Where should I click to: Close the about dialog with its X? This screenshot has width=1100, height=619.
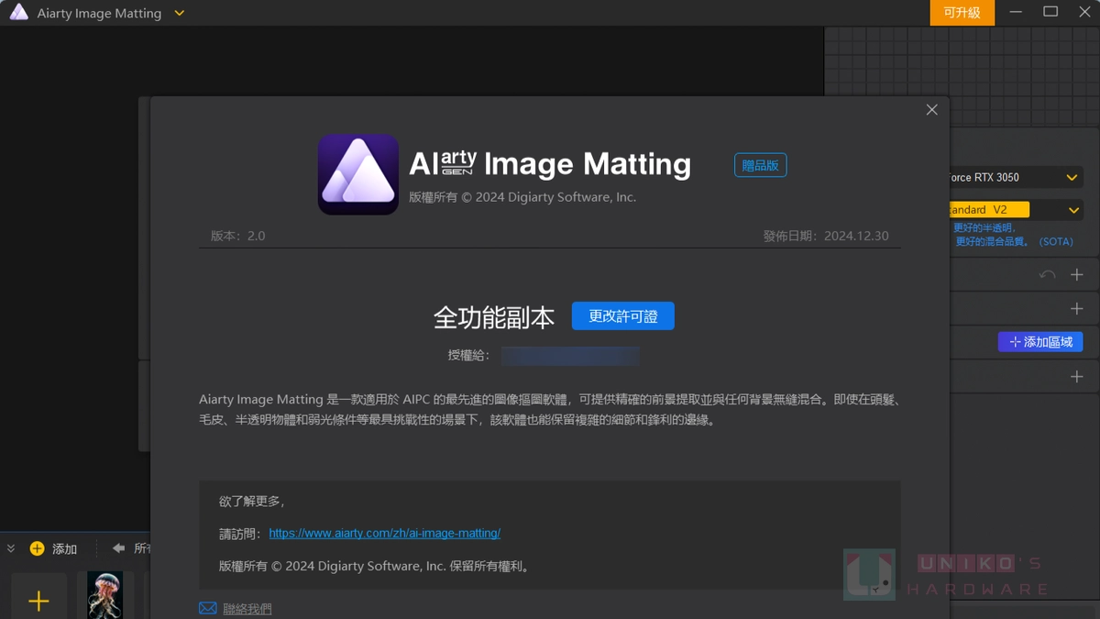click(x=931, y=110)
